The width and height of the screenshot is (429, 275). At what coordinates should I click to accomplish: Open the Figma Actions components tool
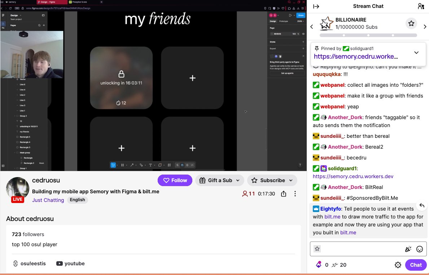(x=169, y=165)
